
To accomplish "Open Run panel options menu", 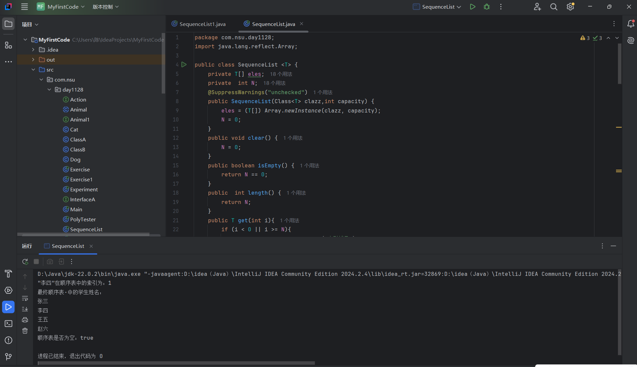I will (602, 246).
